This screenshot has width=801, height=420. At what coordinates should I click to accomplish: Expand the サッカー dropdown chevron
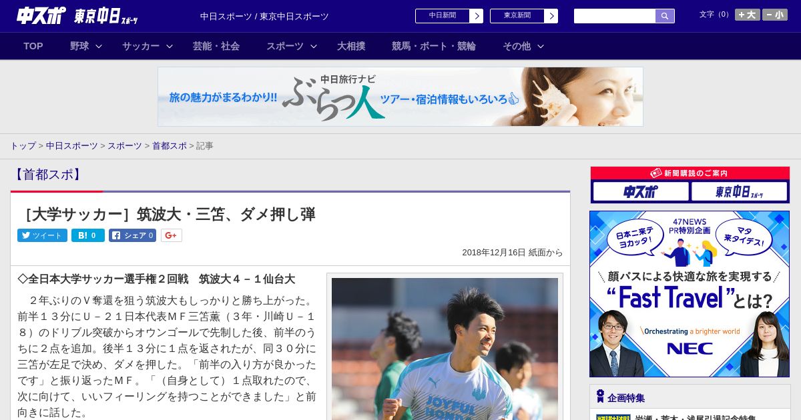point(170,46)
